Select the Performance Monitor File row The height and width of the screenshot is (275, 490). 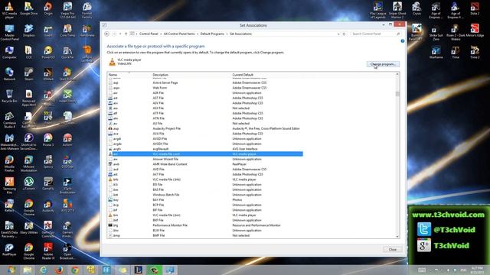tap(205, 225)
